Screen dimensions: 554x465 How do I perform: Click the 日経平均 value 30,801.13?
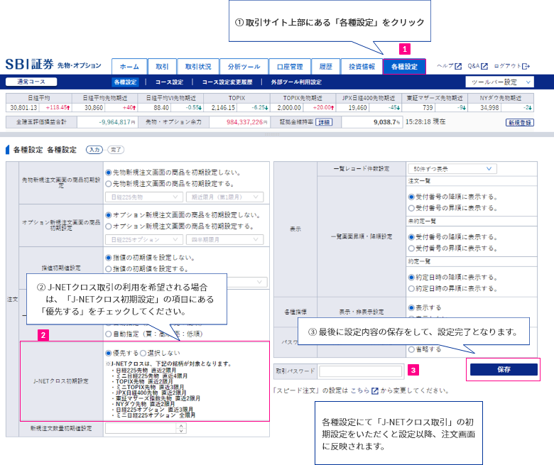(x=23, y=108)
